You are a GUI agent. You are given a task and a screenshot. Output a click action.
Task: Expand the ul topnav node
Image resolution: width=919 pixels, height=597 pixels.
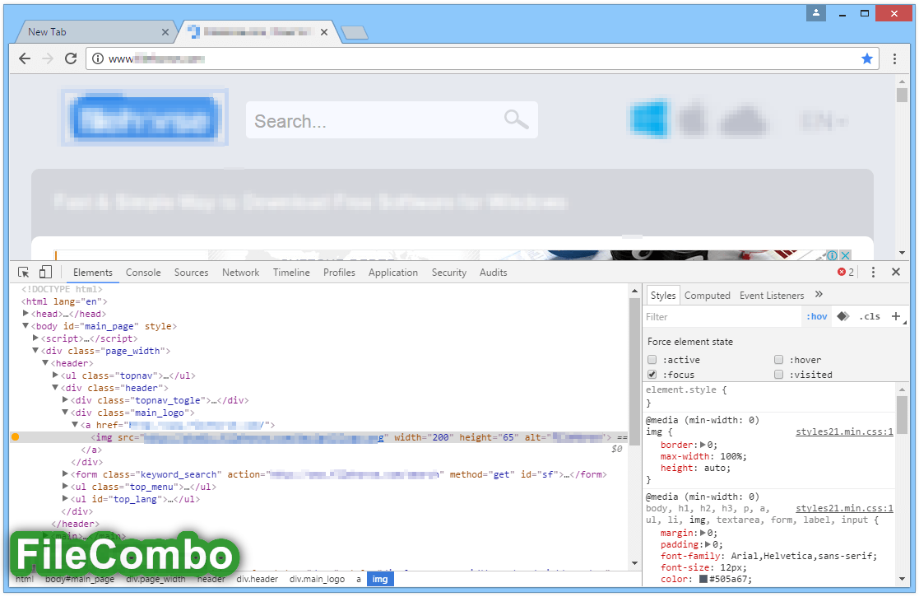pos(55,375)
